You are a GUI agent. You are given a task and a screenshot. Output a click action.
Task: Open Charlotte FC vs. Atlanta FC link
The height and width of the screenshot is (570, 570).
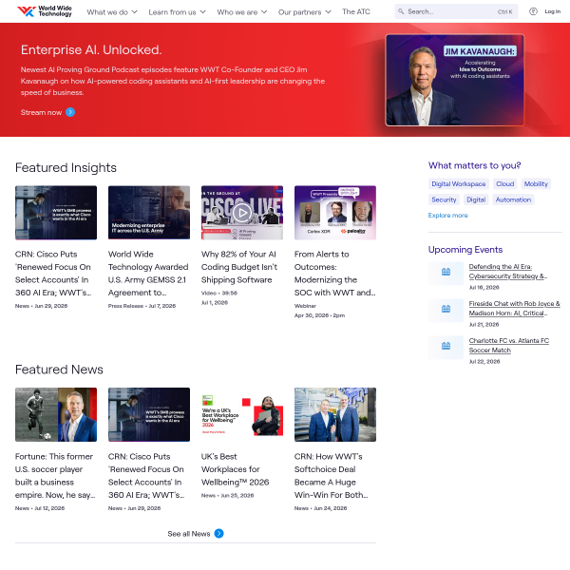[509, 346]
